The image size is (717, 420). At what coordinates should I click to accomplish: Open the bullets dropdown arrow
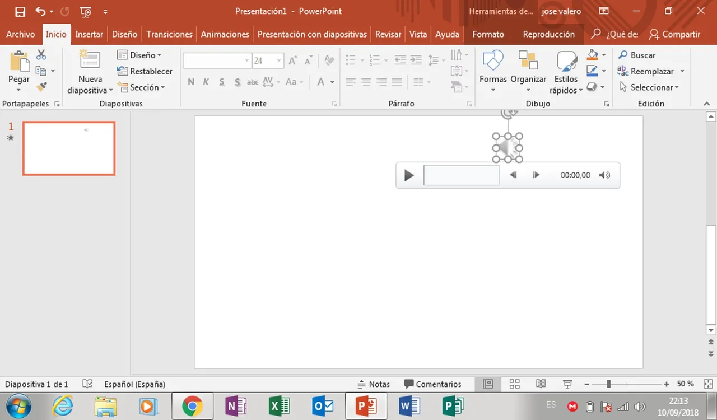362,60
